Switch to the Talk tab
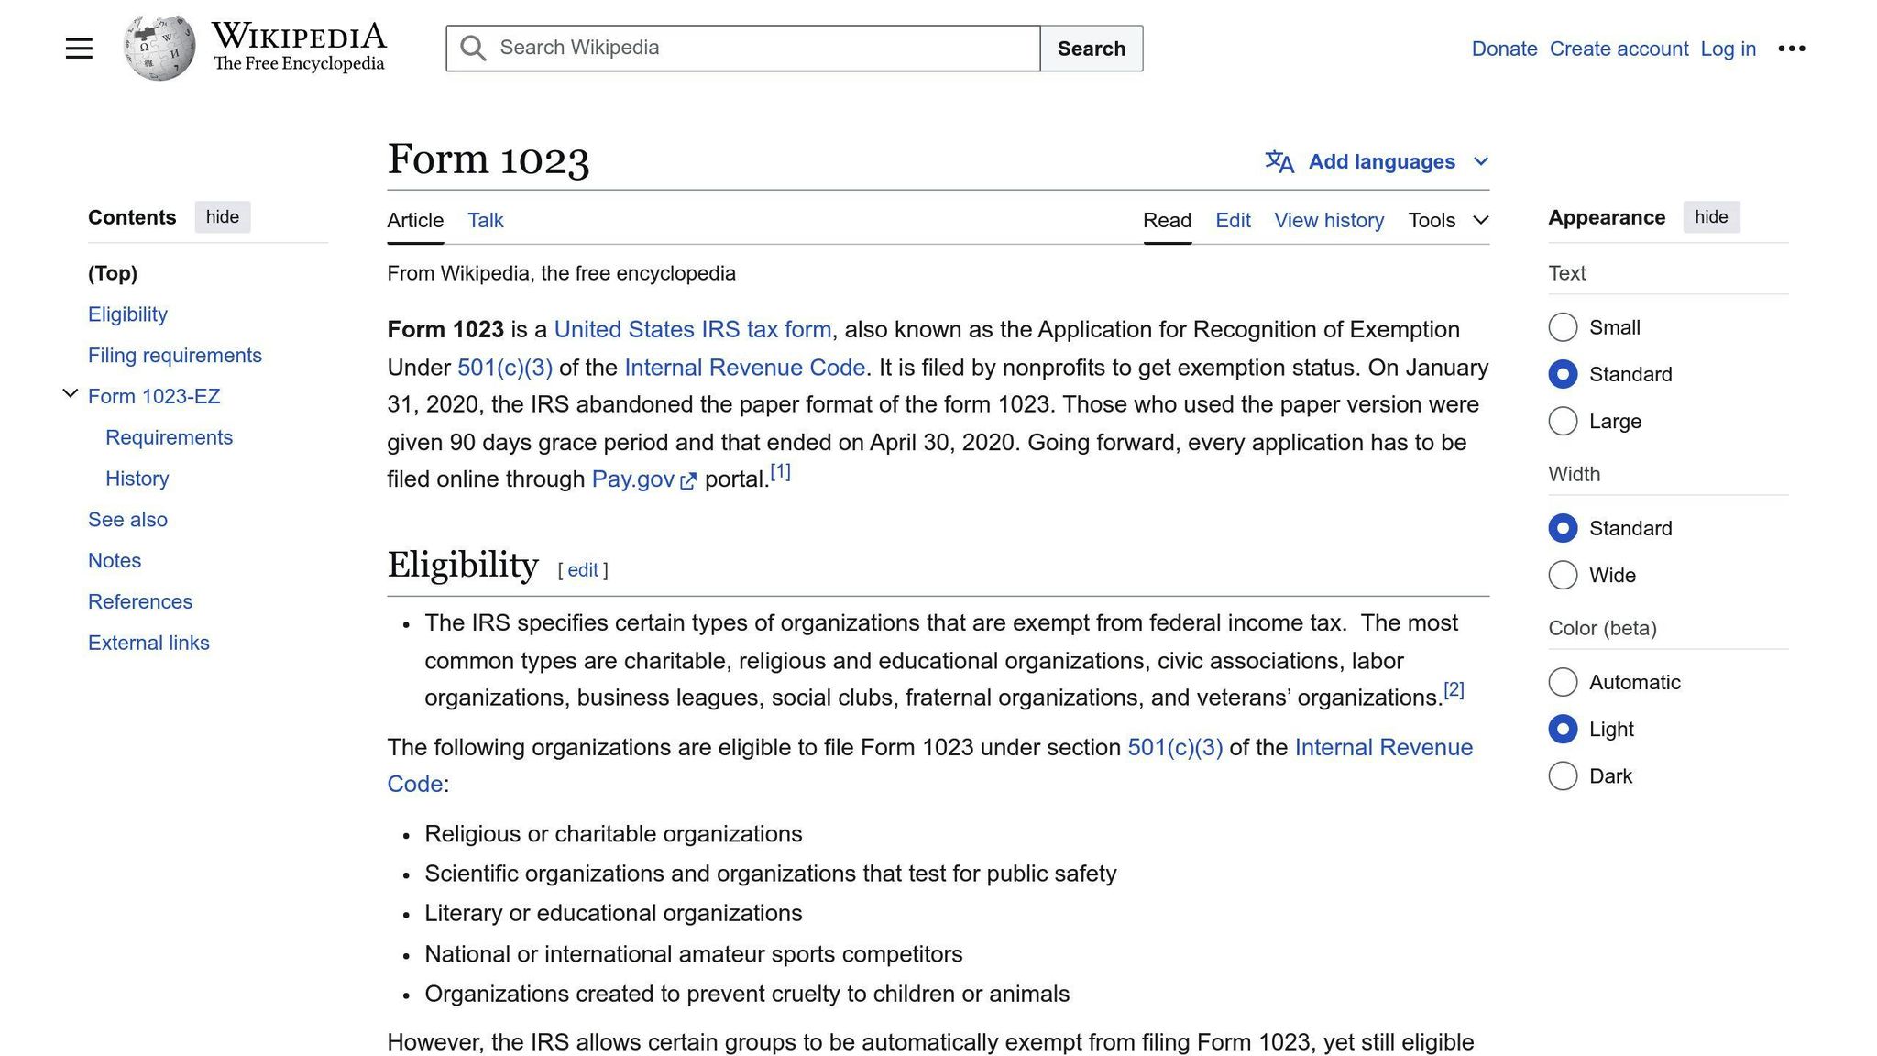 485,220
